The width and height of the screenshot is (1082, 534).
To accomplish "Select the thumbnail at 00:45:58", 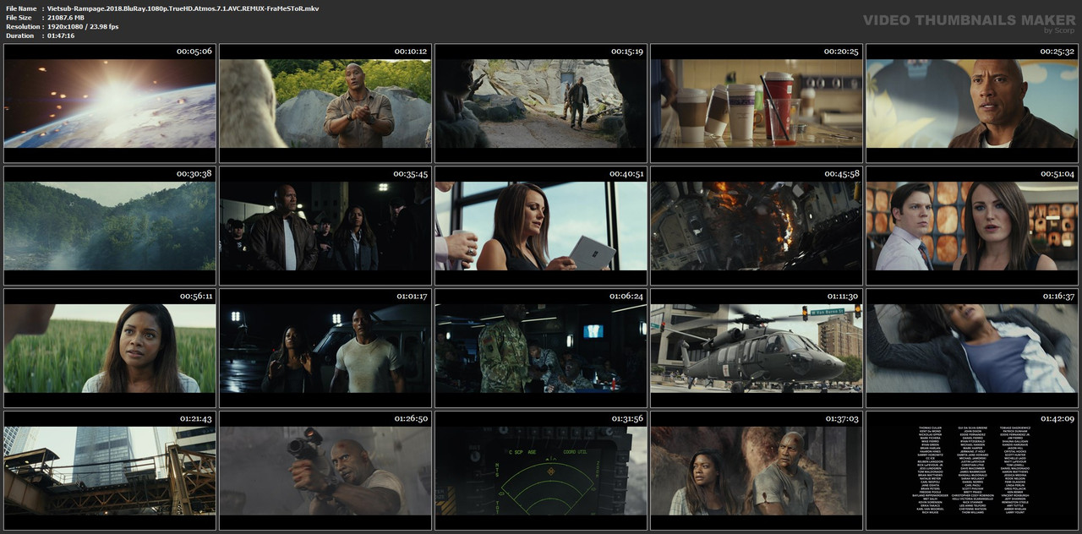I will coord(757,226).
